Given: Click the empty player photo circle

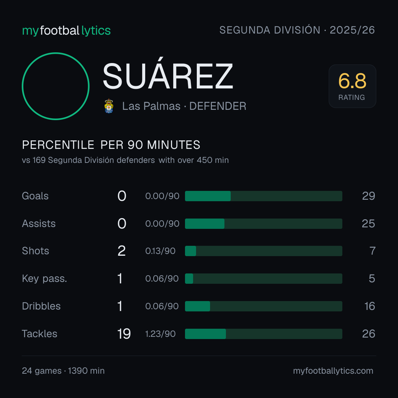Looking at the screenshot, I should pos(56,86).
